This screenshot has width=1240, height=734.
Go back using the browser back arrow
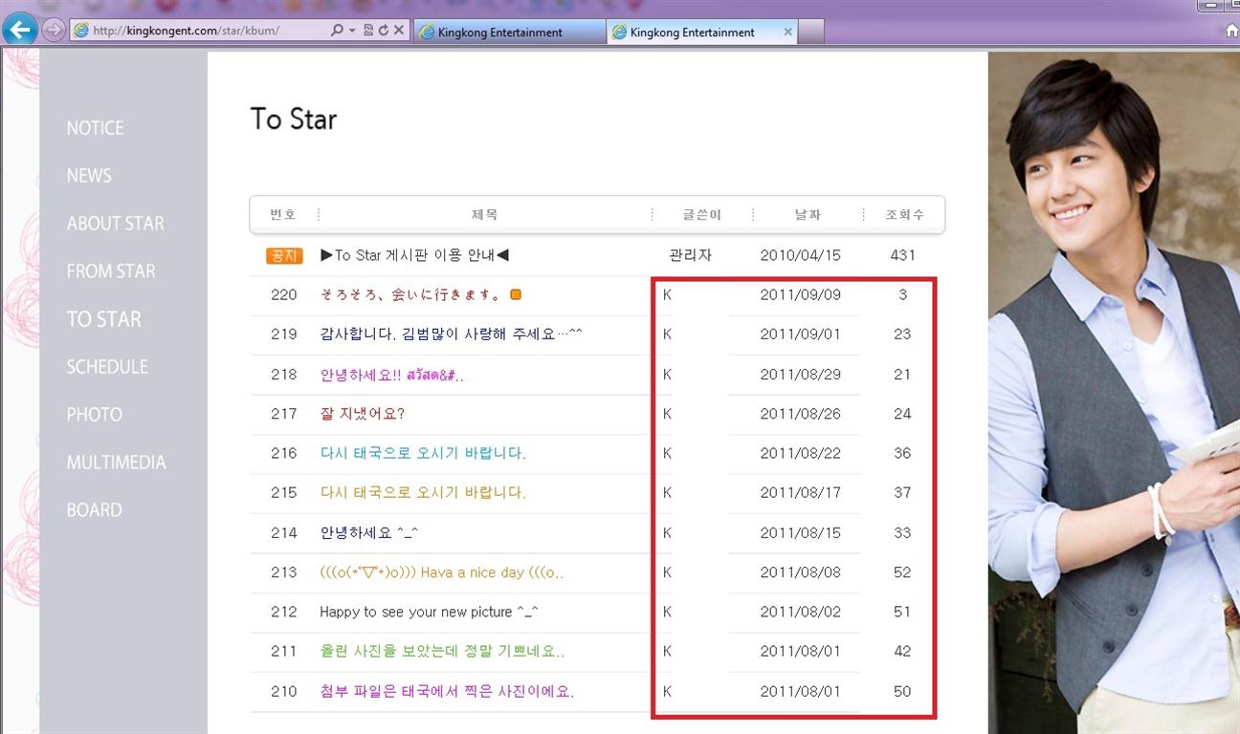coord(19,30)
